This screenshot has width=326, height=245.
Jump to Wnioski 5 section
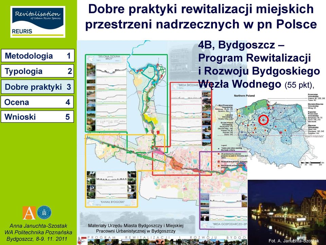coord(37,117)
